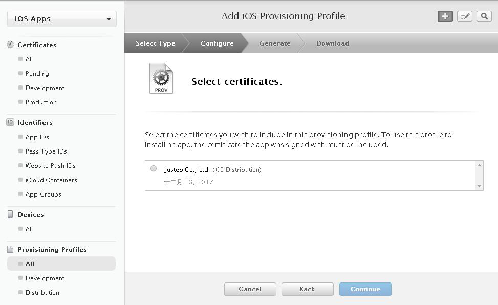Image resolution: width=498 pixels, height=305 pixels.
Task: Click the certificate list scroll down arrow
Action: coord(479,186)
